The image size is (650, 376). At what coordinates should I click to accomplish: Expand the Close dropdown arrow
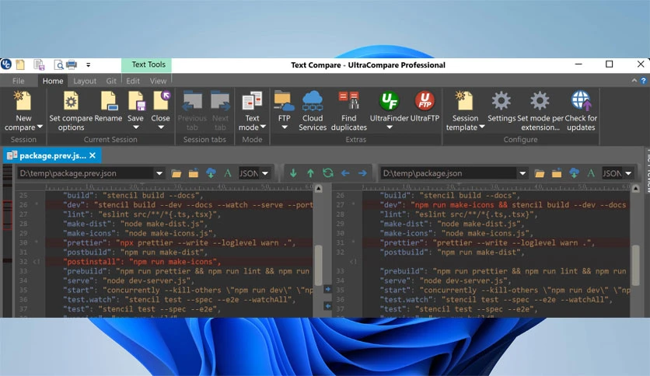[x=161, y=127]
